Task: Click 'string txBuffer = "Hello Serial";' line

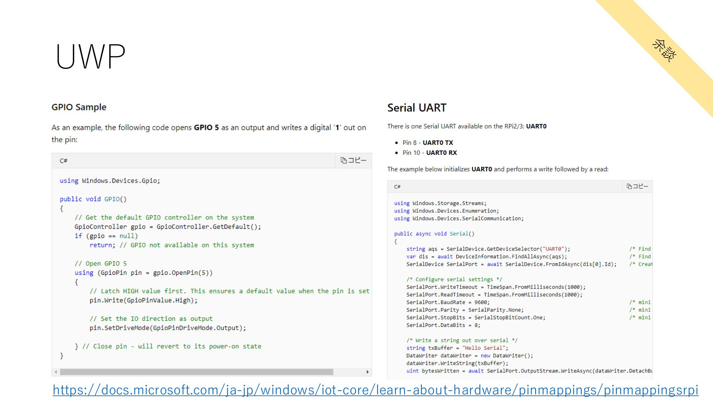Action: pos(457,348)
